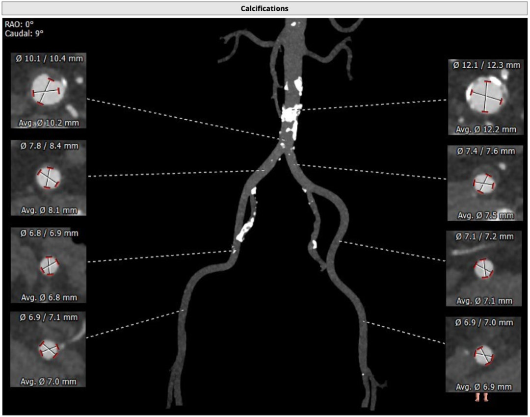This screenshot has width=530, height=417.
Task: Select the Avg. Ø 10.2 mm cross-section thumbnail
Action: pyautogui.click(x=48, y=92)
